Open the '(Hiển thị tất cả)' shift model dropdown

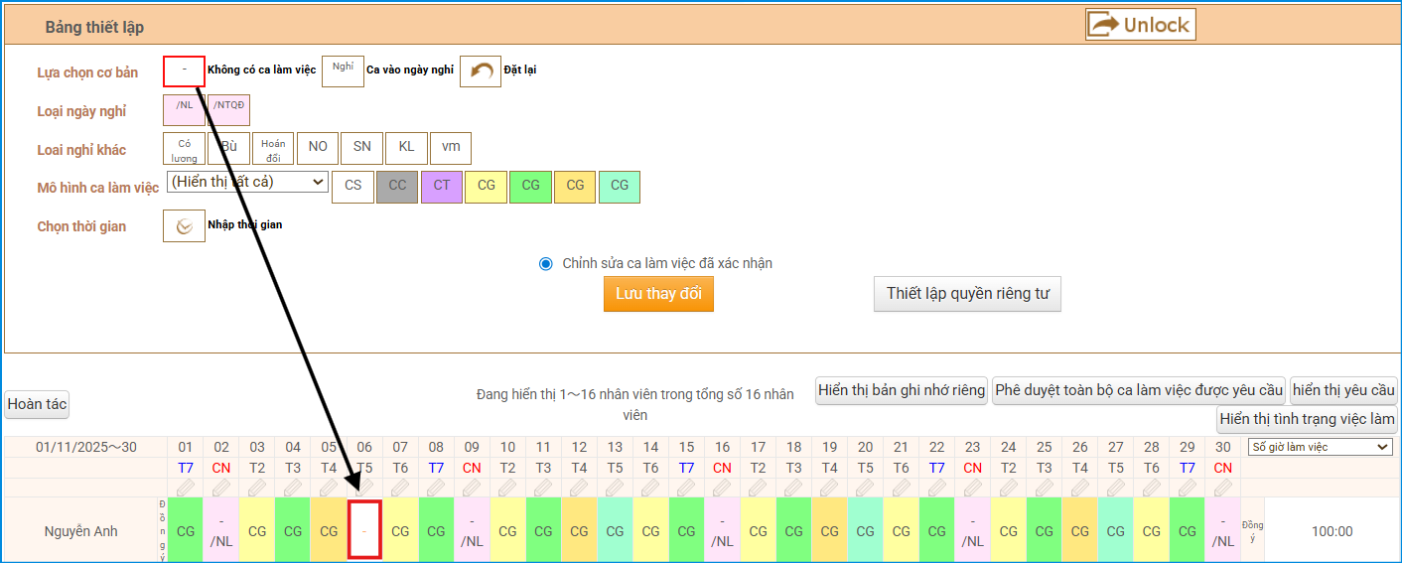tap(247, 182)
